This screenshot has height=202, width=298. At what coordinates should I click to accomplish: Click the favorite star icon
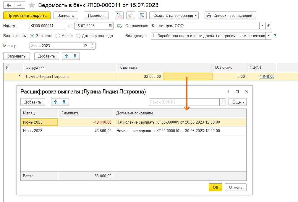32,5
